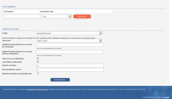Screen dimensions: 172x99
Task: Toggle Send failure notifications checkbox
Action: 38,62
